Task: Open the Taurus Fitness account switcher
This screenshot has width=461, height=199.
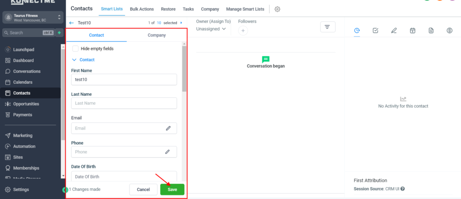Action: click(x=31, y=18)
